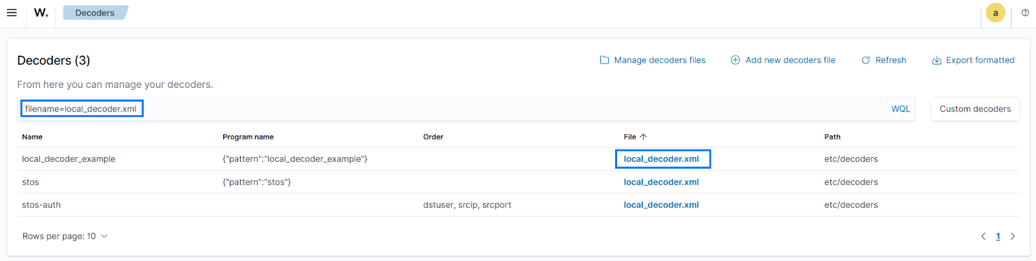Click the filename search input field
The height and width of the screenshot is (261, 1036).
(453, 109)
